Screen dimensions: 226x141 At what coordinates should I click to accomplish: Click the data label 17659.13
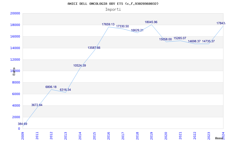[x=108, y=25]
